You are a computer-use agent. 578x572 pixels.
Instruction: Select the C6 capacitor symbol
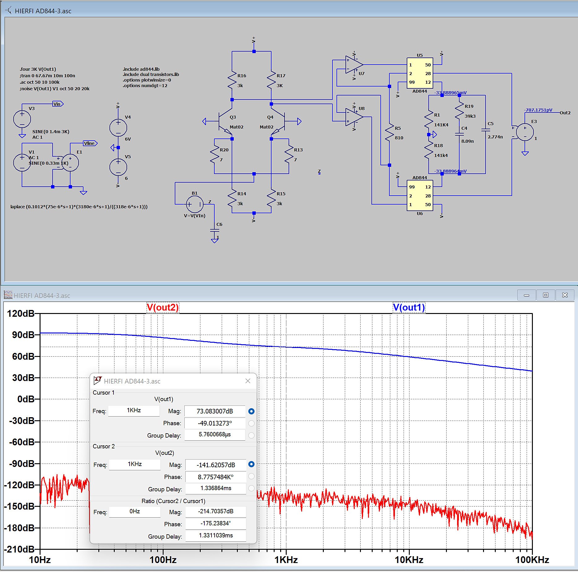click(x=215, y=230)
